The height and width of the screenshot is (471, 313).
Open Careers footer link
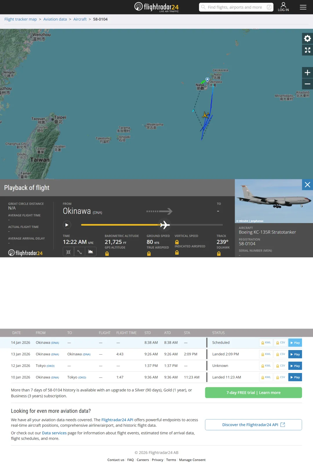[x=143, y=460]
